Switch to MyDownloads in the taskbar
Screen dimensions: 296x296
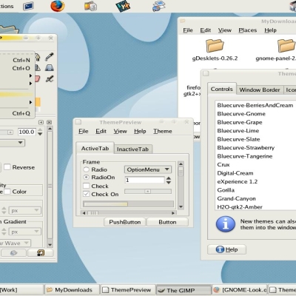[73, 290]
